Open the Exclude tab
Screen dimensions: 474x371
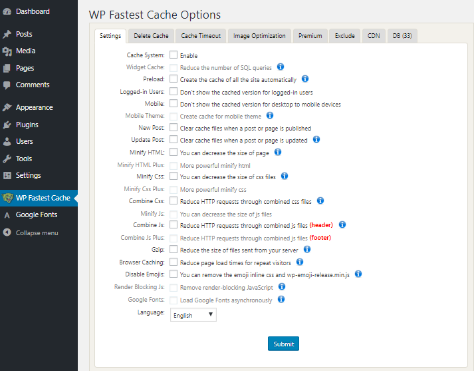(x=344, y=36)
